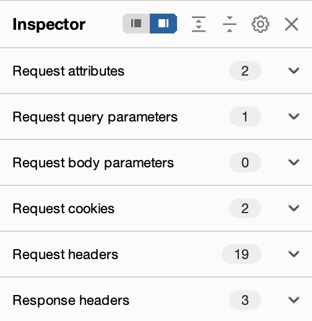Open the Request attributes section label

[69, 71]
